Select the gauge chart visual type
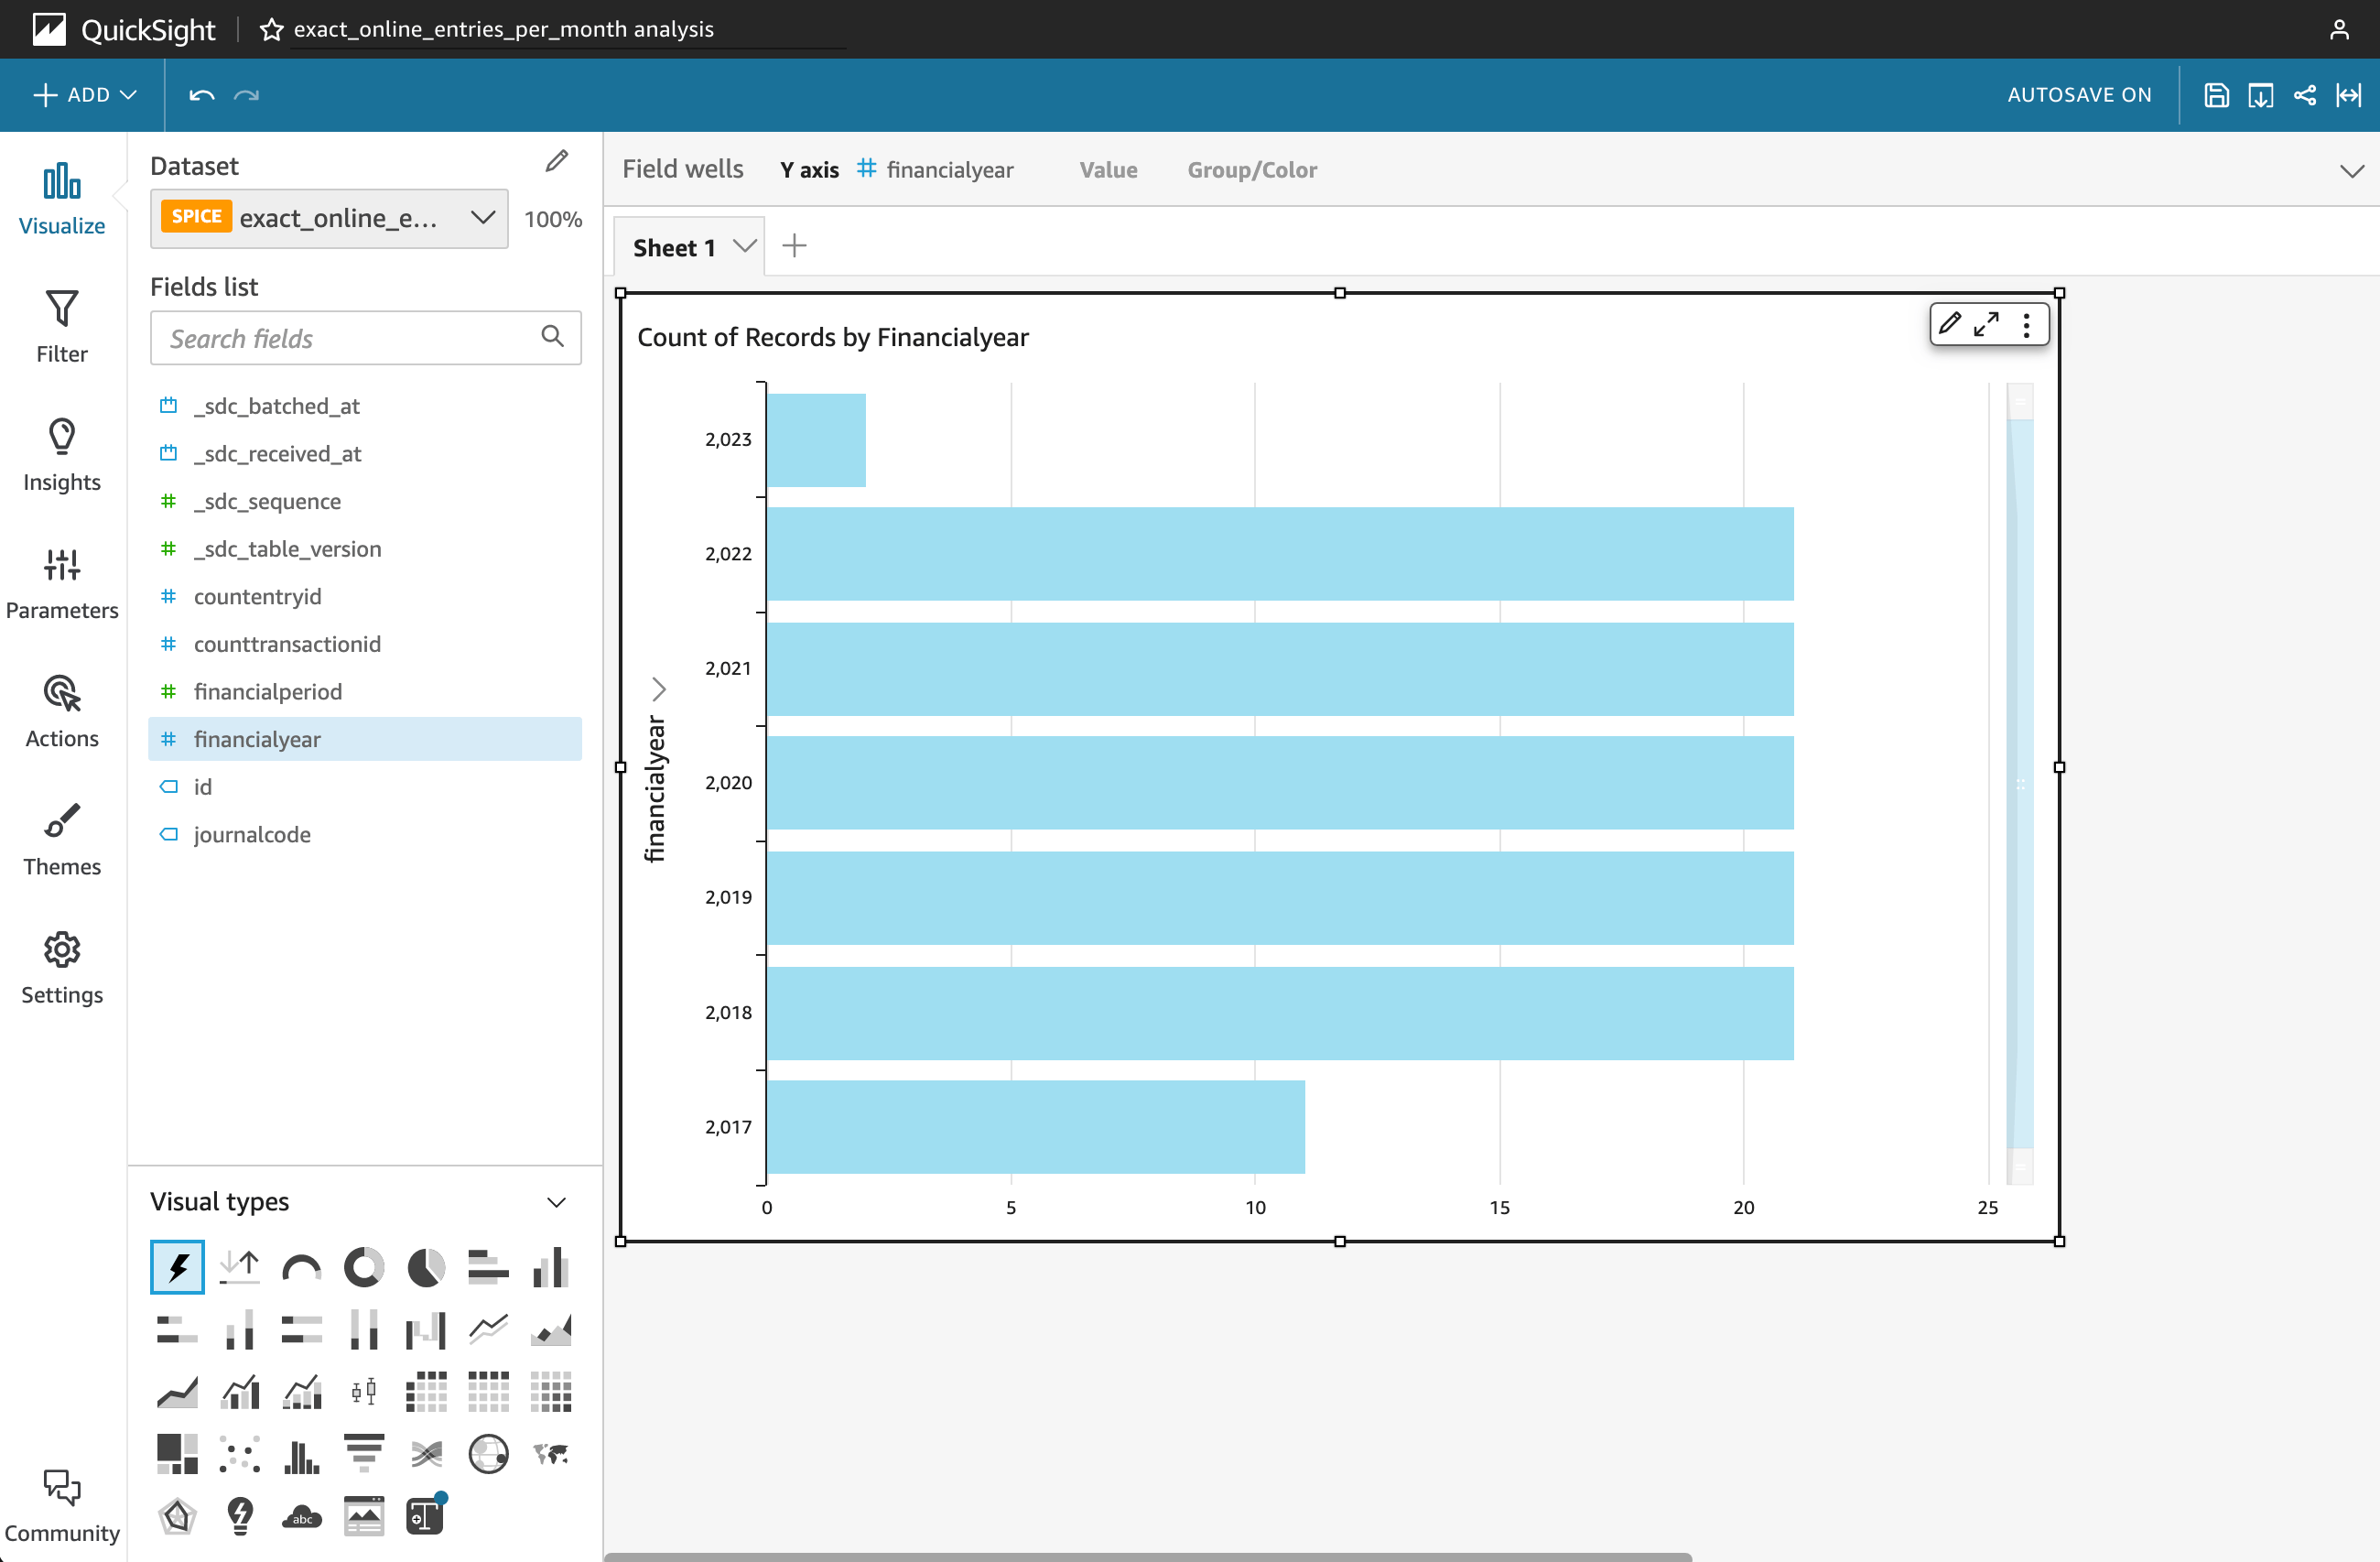 click(x=302, y=1267)
